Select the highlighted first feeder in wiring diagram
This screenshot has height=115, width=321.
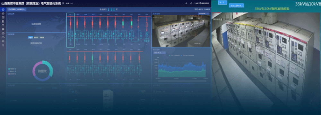click(x=70, y=30)
